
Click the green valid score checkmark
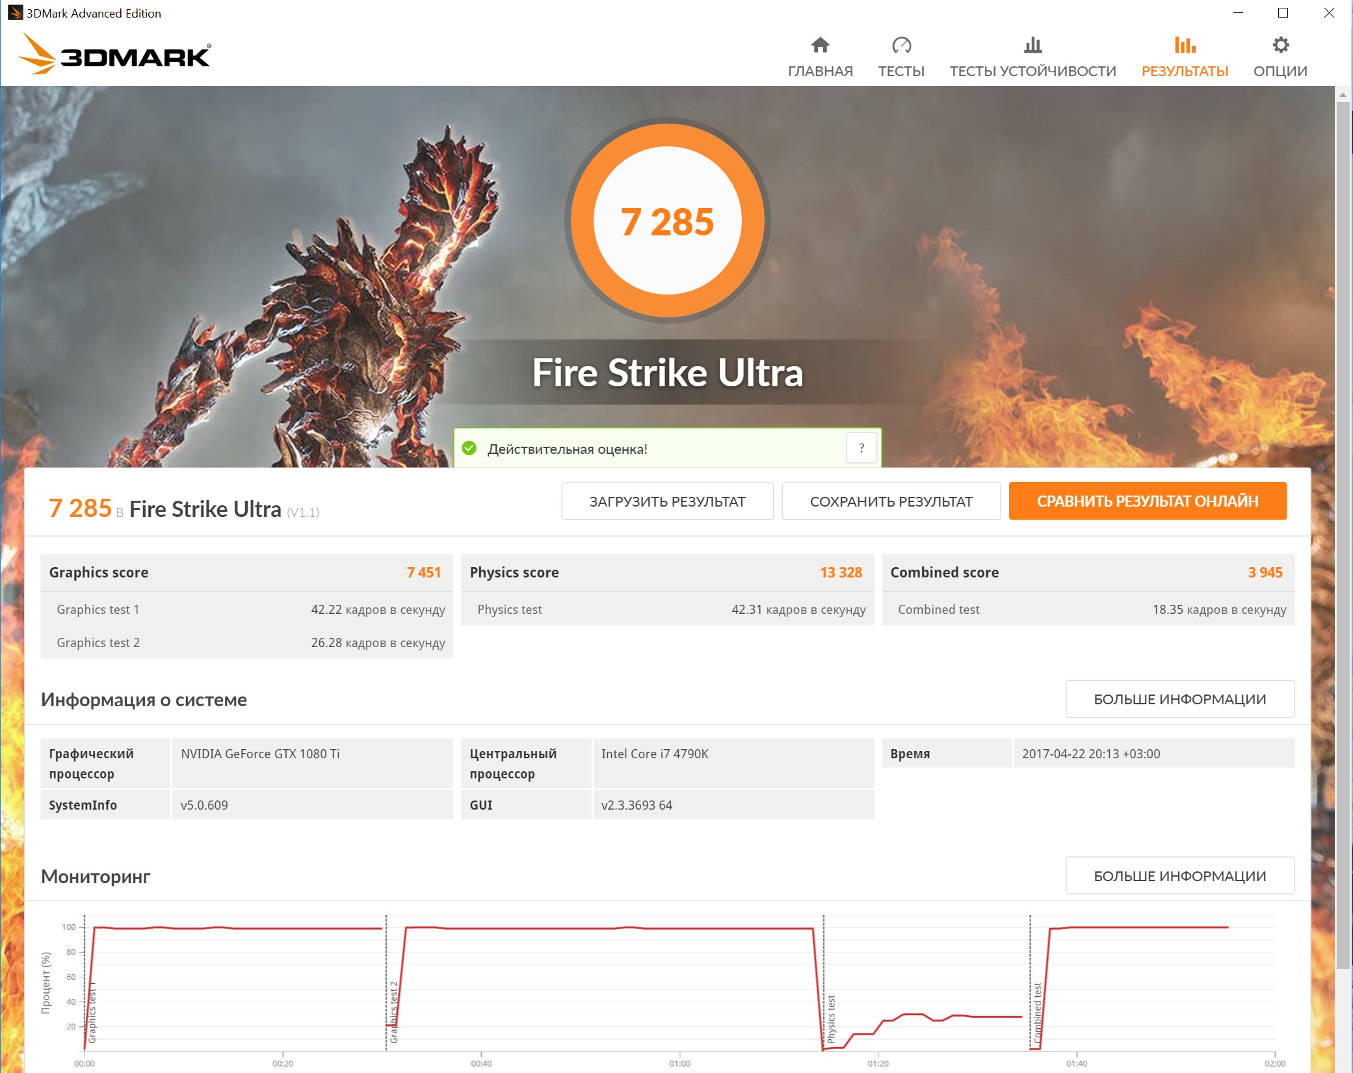(x=469, y=448)
